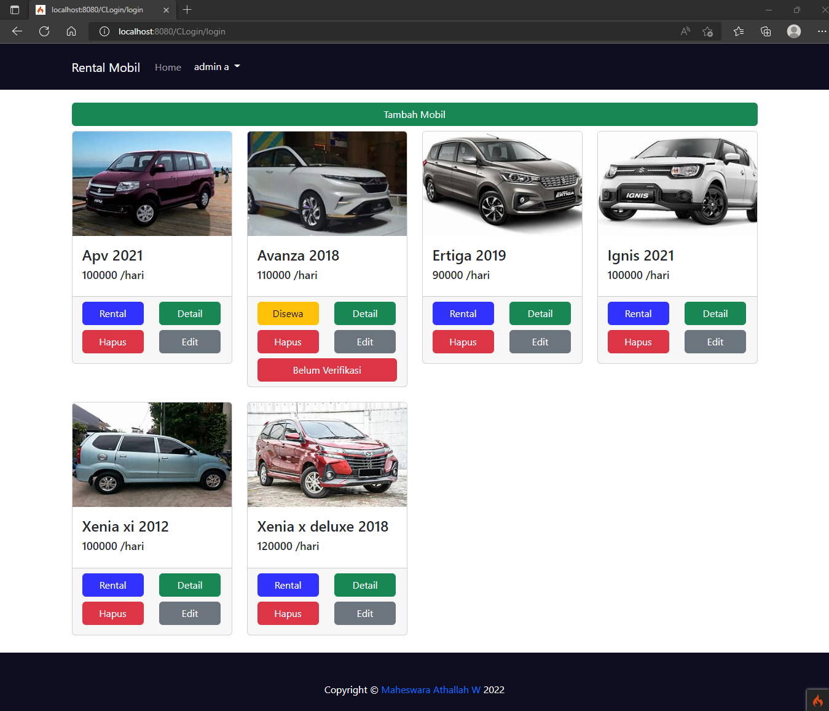829x711 pixels.
Task: Expand the admin a dropdown menu
Action: tap(216, 66)
